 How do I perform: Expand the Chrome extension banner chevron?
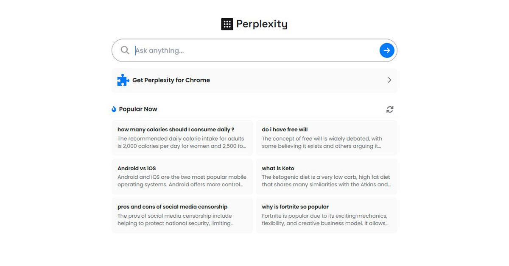[389, 80]
